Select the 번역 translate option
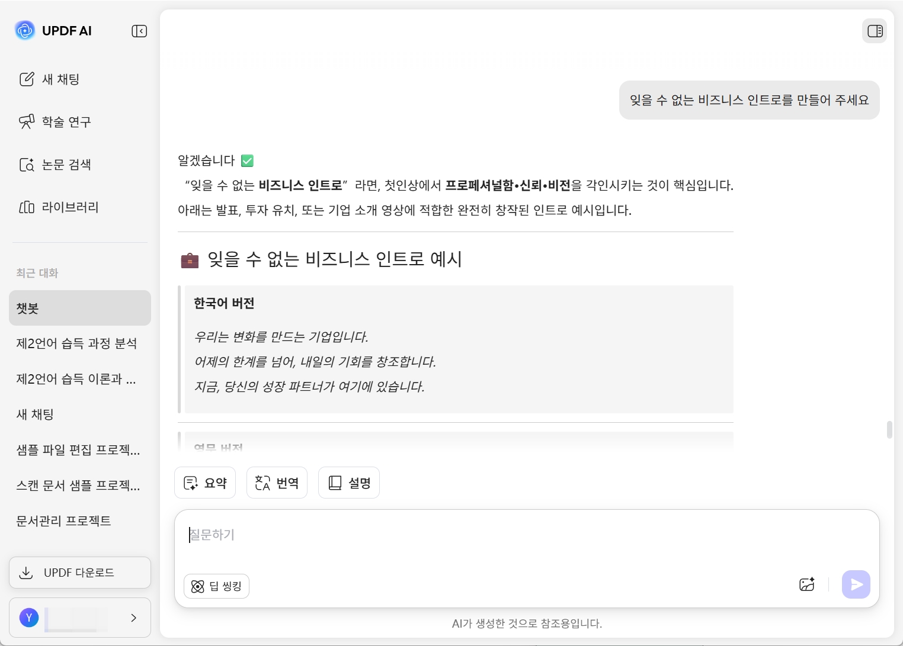The height and width of the screenshot is (646, 903). pyautogui.click(x=277, y=483)
